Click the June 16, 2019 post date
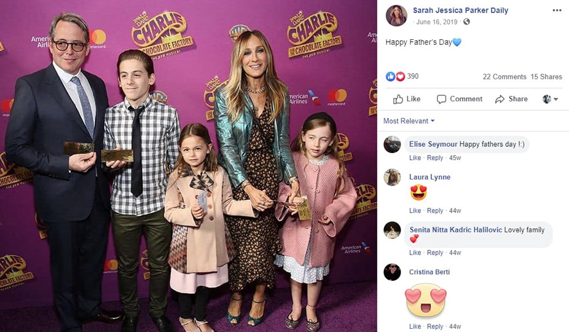The image size is (569, 332). click(x=436, y=22)
